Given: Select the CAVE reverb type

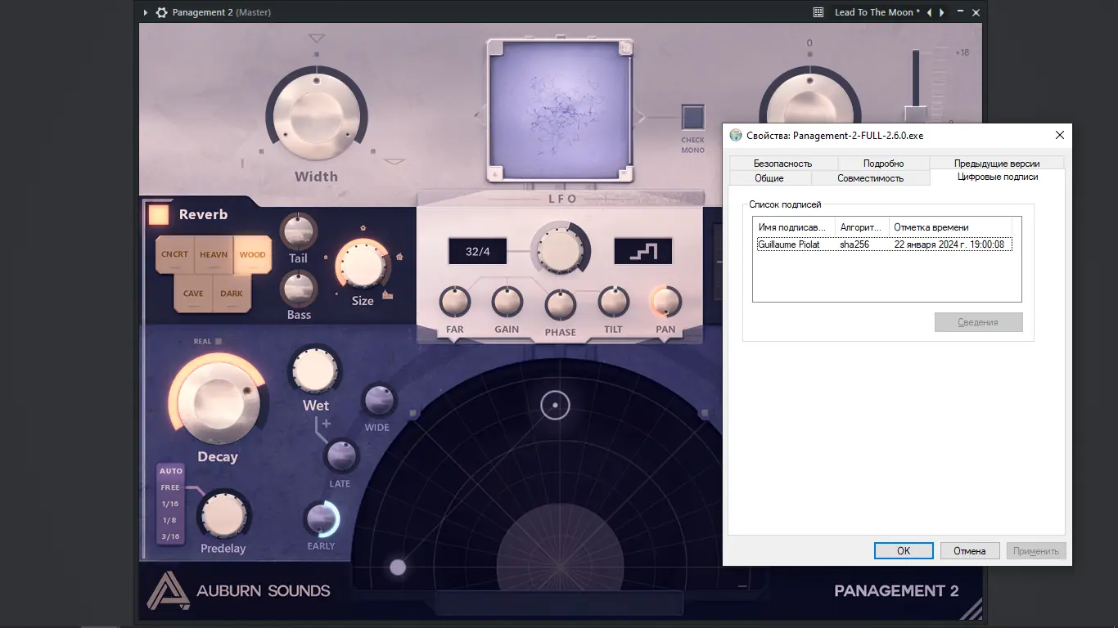Looking at the screenshot, I should pos(193,294).
